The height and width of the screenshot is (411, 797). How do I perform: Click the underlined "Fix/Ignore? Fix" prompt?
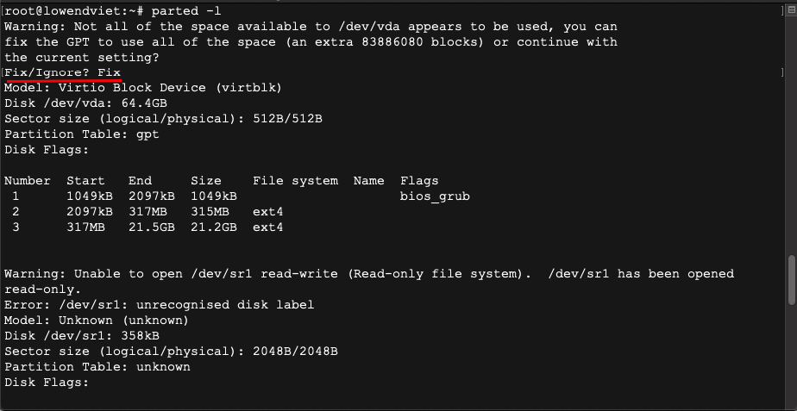(x=62, y=72)
